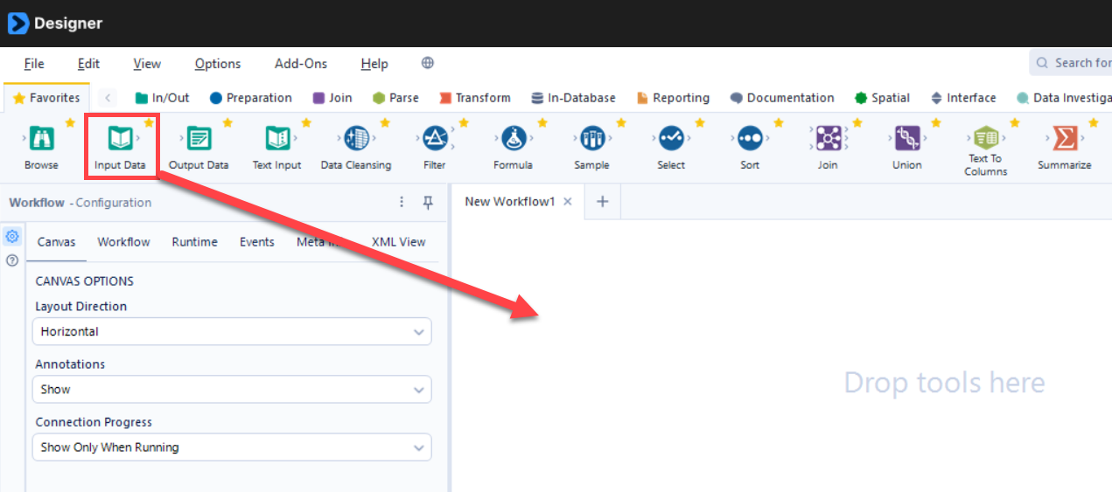The image size is (1112, 492).
Task: Open the configuration gear icon in sidebar
Action: (12, 236)
